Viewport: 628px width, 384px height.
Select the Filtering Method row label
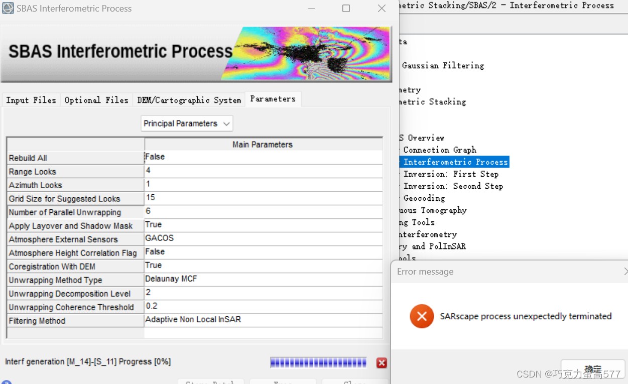click(x=76, y=320)
